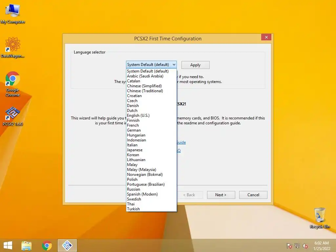Select Arabic (Saudi Arabia) language
This screenshot has width=336, height=252.
(x=151, y=76)
